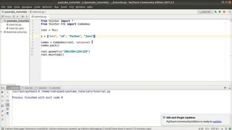
Task: Select External Libraries in the project tree
Action: click(15, 32)
